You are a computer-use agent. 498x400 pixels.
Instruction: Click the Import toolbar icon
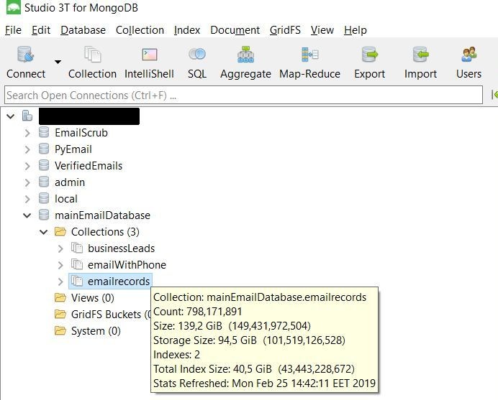[x=420, y=55]
